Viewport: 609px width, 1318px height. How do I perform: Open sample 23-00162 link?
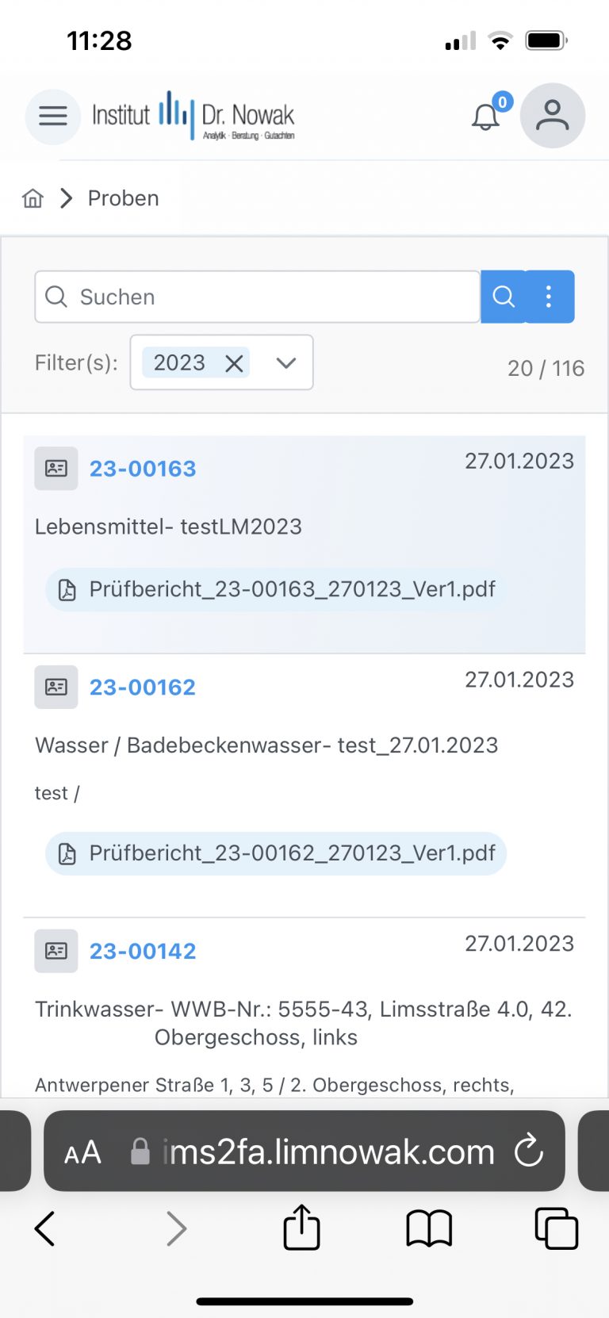click(143, 687)
